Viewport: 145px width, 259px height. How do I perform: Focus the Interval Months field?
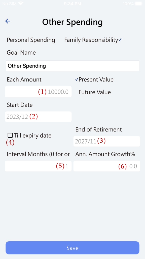[x=38, y=166]
